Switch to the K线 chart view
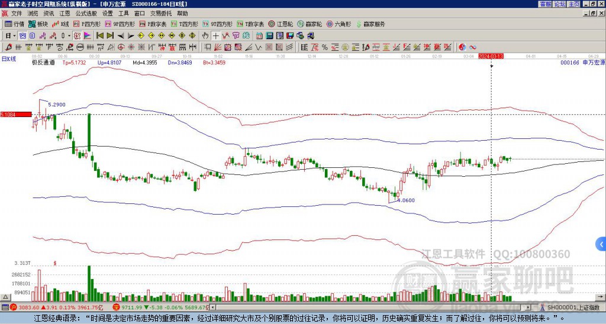 pos(60,24)
